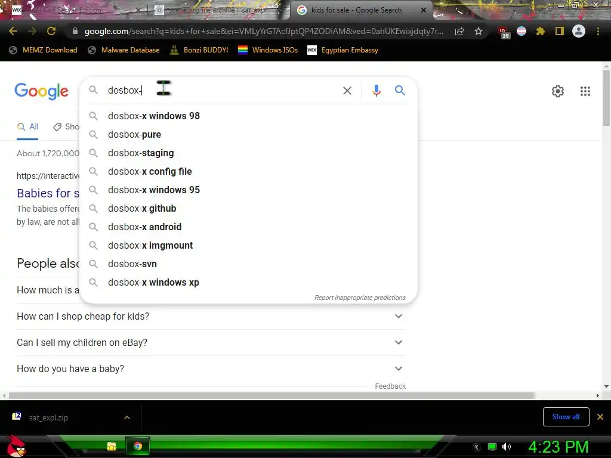This screenshot has width=611, height=458.
Task: Open the volume speaker tray icon
Action: 507,447
